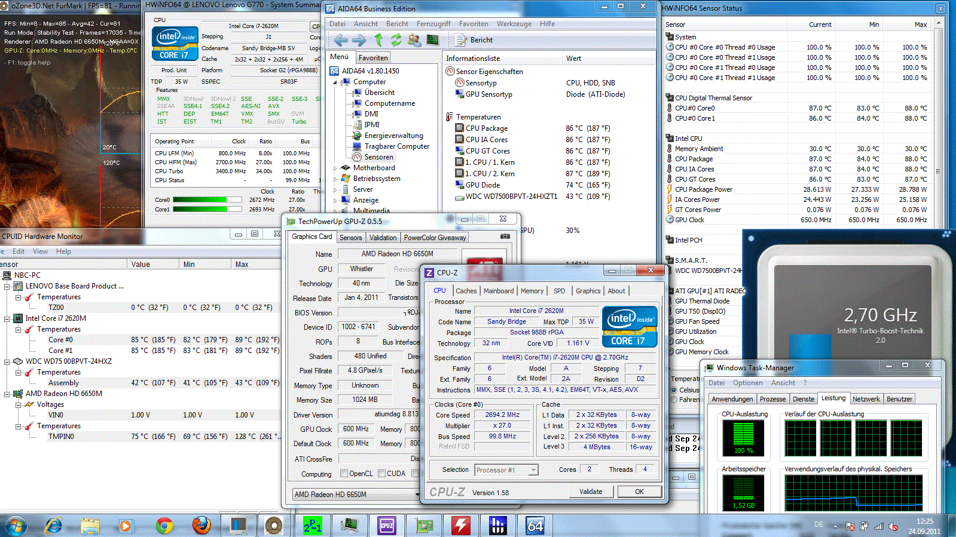This screenshot has width=956, height=537.
Task: Click the AIDA64 monitor diagnostics toolbar icon
Action: (x=432, y=40)
